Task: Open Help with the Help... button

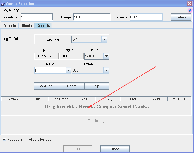Action: pyautogui.click(x=97, y=86)
